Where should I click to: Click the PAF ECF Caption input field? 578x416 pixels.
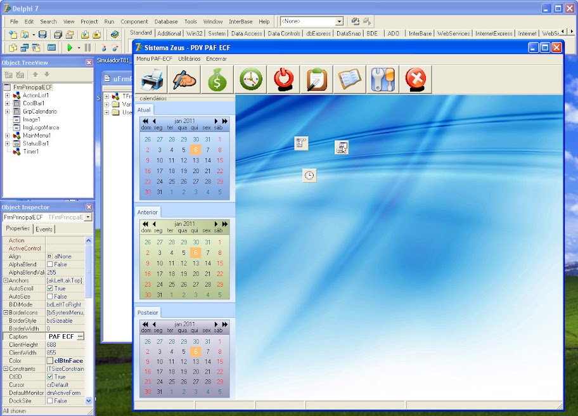(61, 336)
